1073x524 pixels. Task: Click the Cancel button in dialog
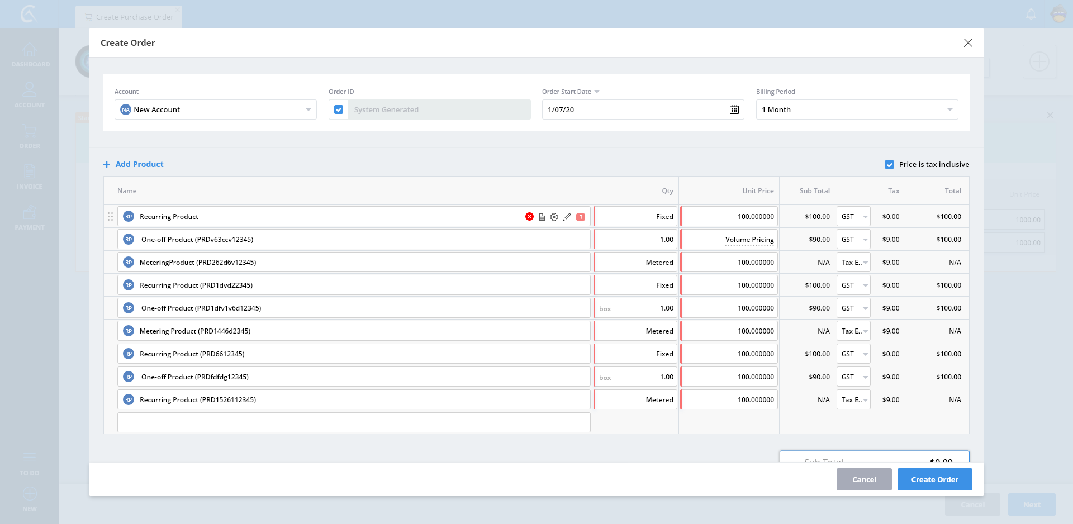pos(863,479)
